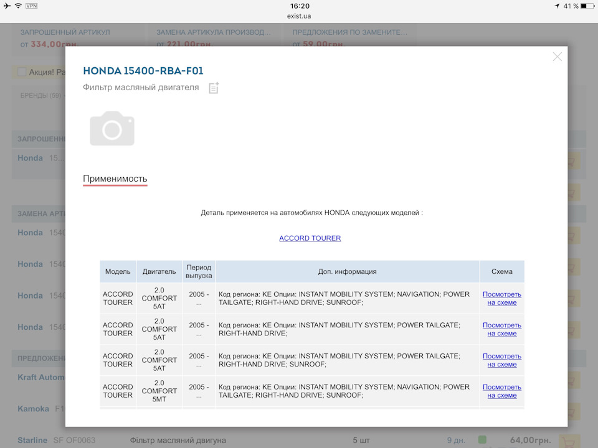Click the 16:20 clock in status bar
The width and height of the screenshot is (598, 448).
[x=300, y=6]
